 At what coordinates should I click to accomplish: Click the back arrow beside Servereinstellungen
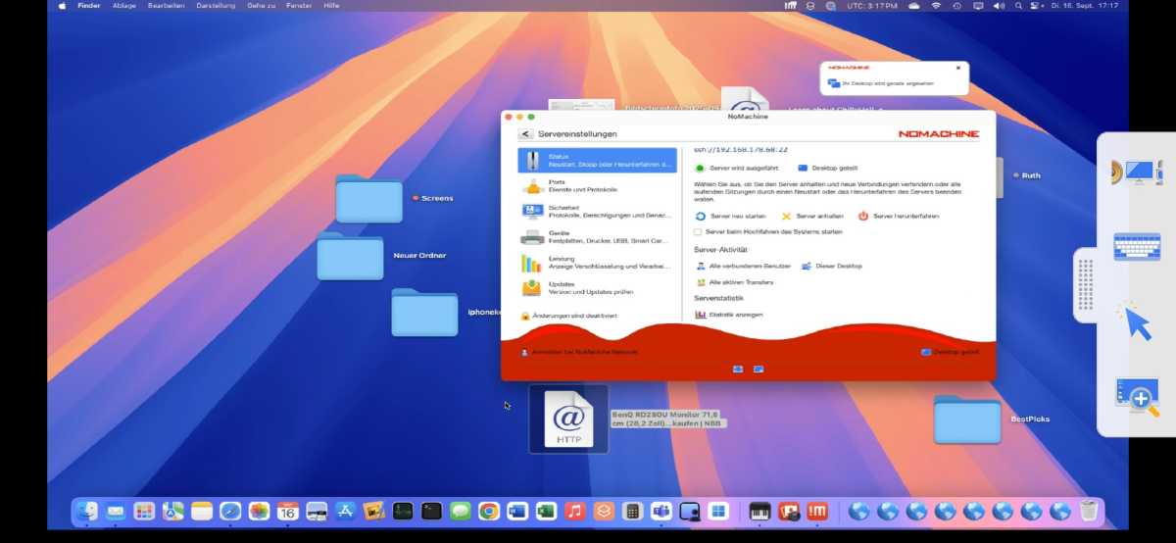pyautogui.click(x=526, y=133)
